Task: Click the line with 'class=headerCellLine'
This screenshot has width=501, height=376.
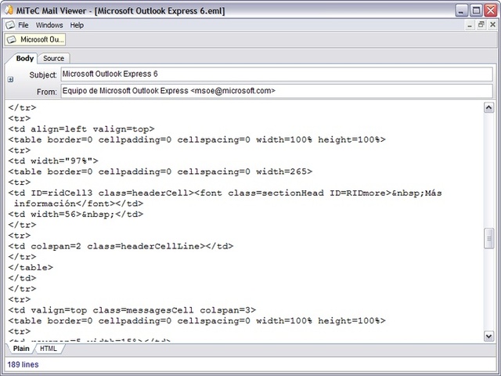Action: (121, 246)
